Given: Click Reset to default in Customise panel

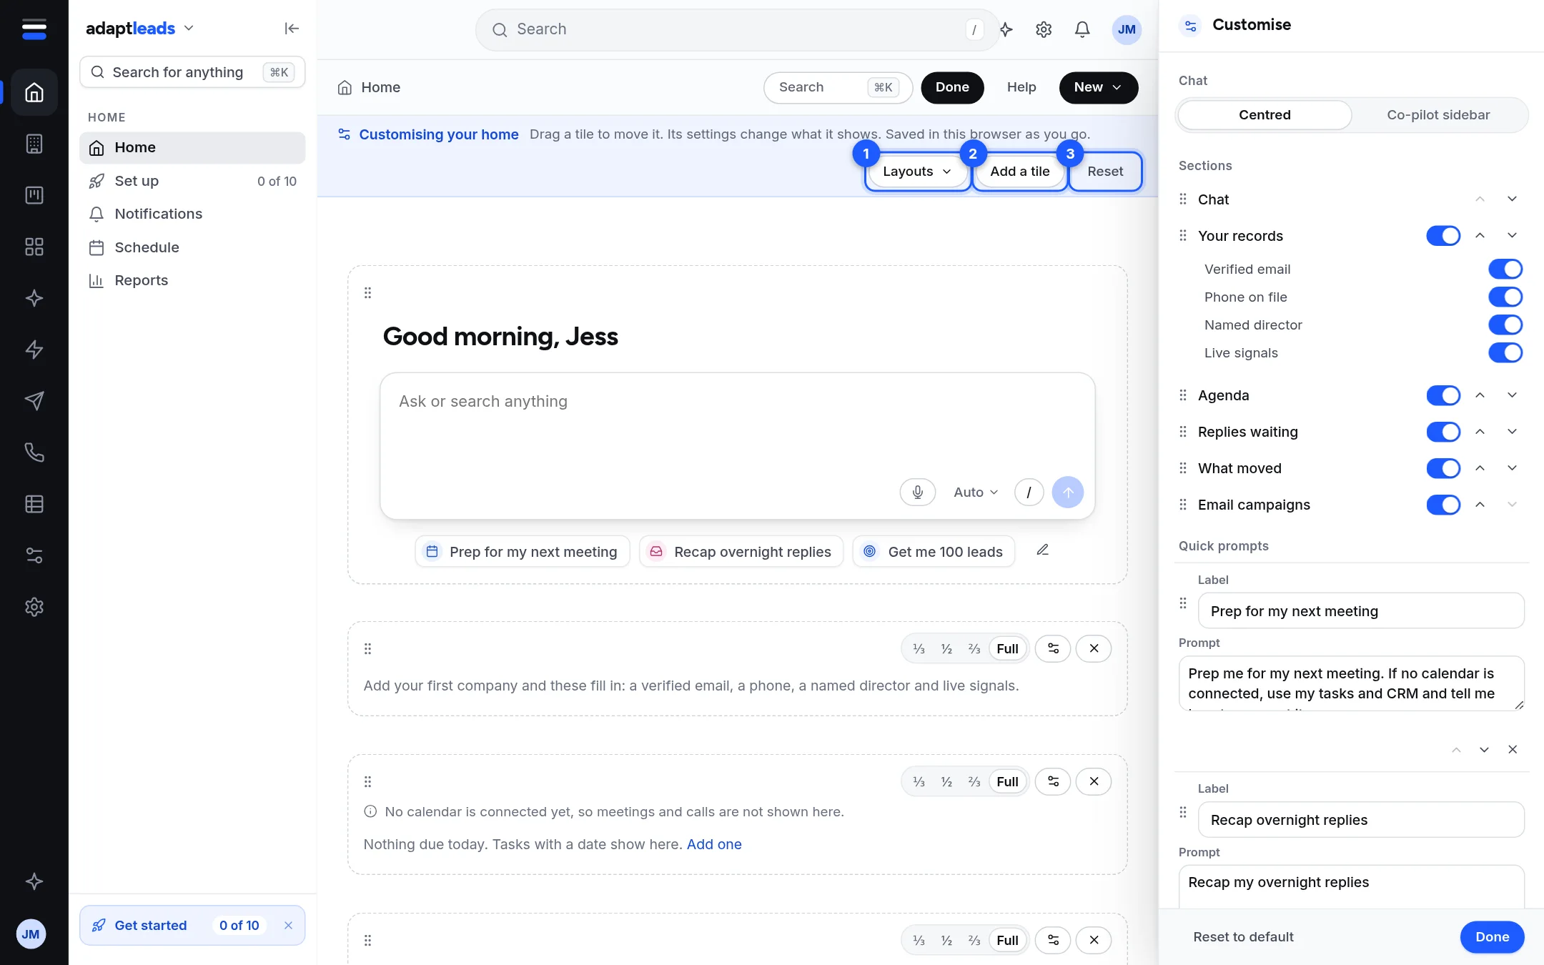Looking at the screenshot, I should click(1243, 936).
